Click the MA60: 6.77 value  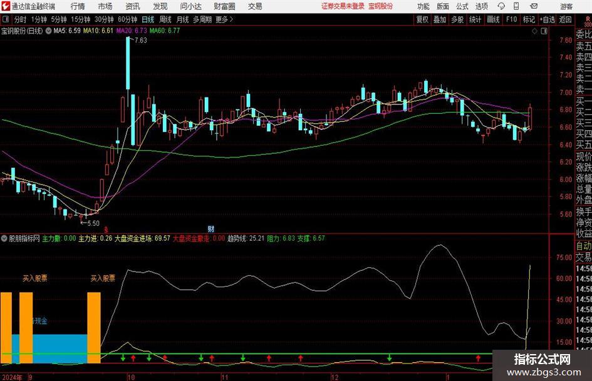click(x=165, y=31)
